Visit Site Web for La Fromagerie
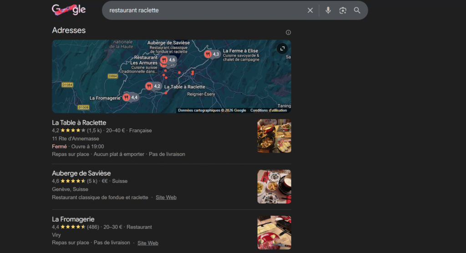 (x=148, y=243)
